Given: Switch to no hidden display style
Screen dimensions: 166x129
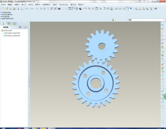Looking at the screenshot, I should coord(124,9).
